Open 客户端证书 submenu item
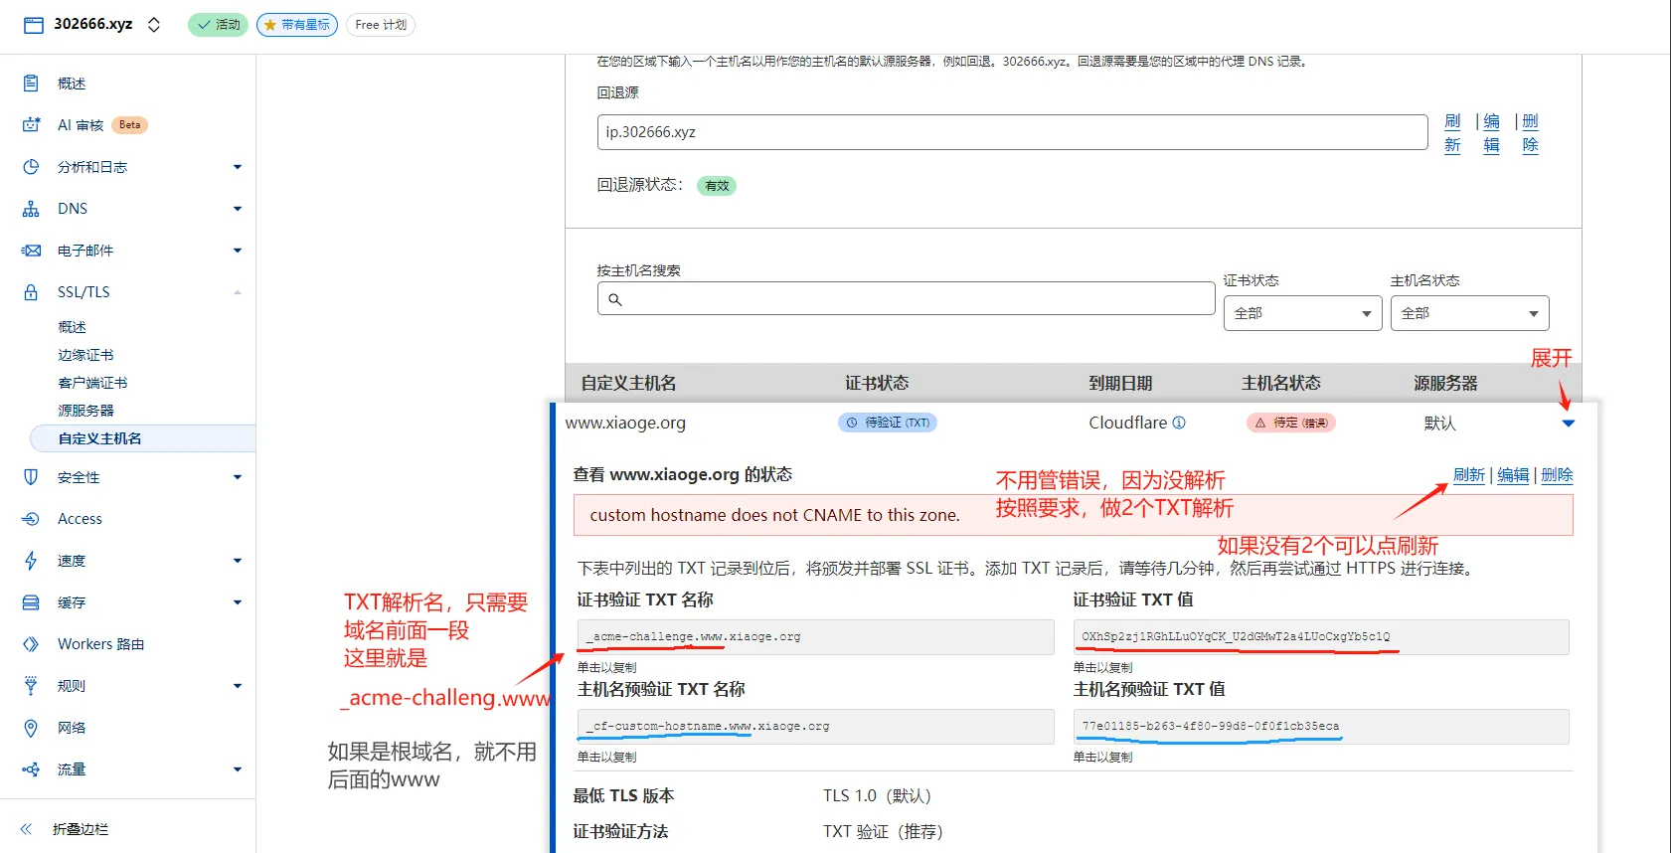This screenshot has width=1671, height=853. (x=92, y=383)
